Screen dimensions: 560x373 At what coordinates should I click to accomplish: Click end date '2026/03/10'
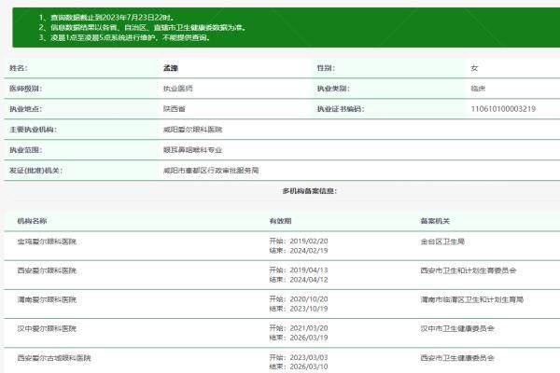309,366
